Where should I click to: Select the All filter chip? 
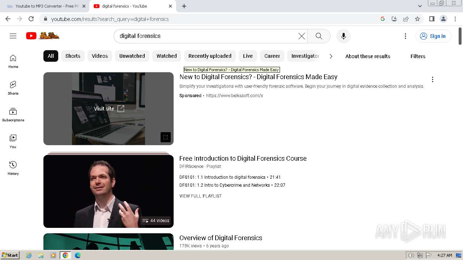tap(51, 56)
